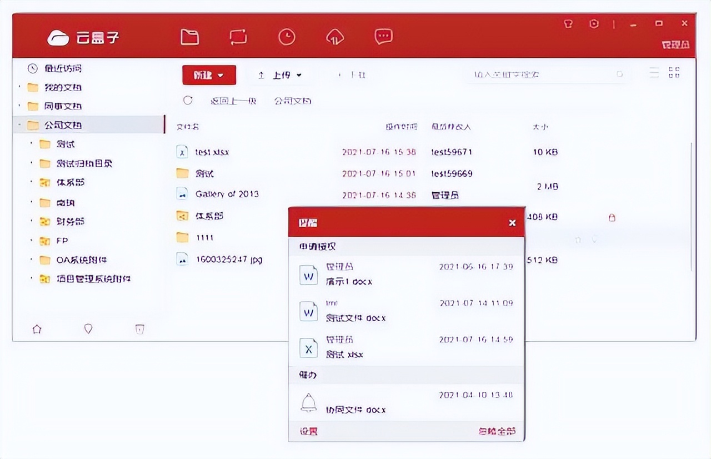
Task: Select list view via the hamburger view toggle
Action: tap(654, 72)
